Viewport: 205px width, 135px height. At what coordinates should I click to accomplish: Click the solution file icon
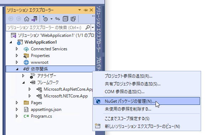[x=14, y=35]
